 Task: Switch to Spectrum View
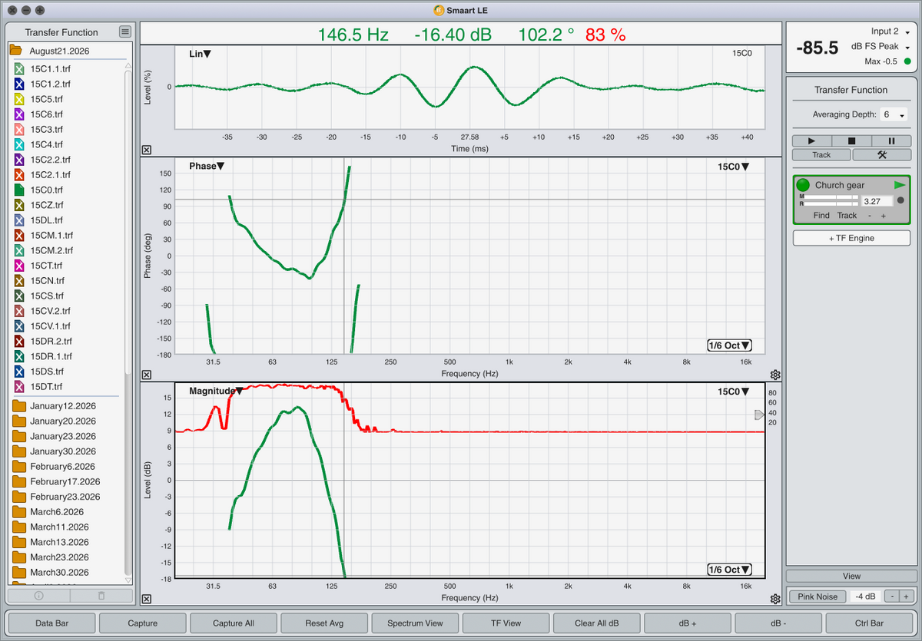coord(415,623)
